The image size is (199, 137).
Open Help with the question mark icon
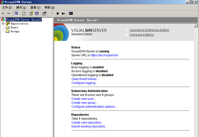point(31,13)
